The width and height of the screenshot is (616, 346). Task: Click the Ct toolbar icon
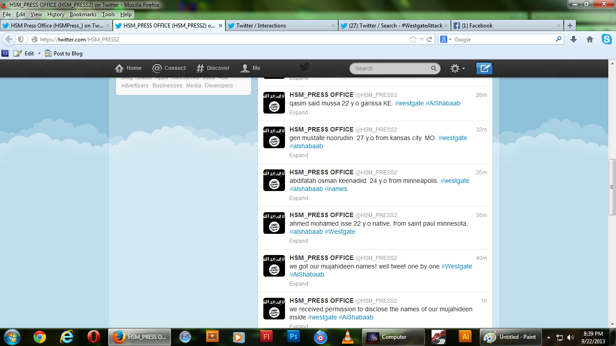coord(5,53)
